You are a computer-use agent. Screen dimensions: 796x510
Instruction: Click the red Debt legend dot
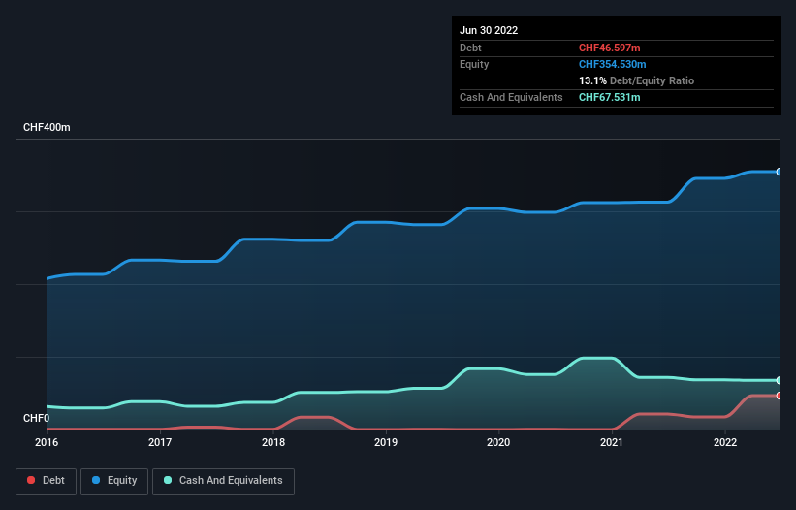31,480
